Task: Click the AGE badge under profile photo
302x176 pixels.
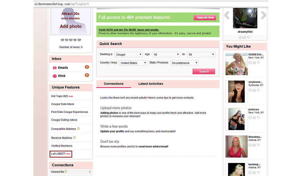Action: (x=62, y=40)
